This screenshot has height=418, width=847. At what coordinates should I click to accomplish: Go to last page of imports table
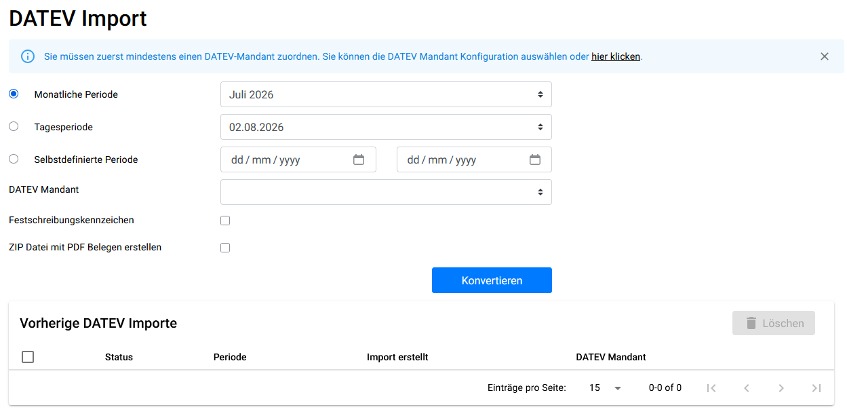tap(816, 388)
